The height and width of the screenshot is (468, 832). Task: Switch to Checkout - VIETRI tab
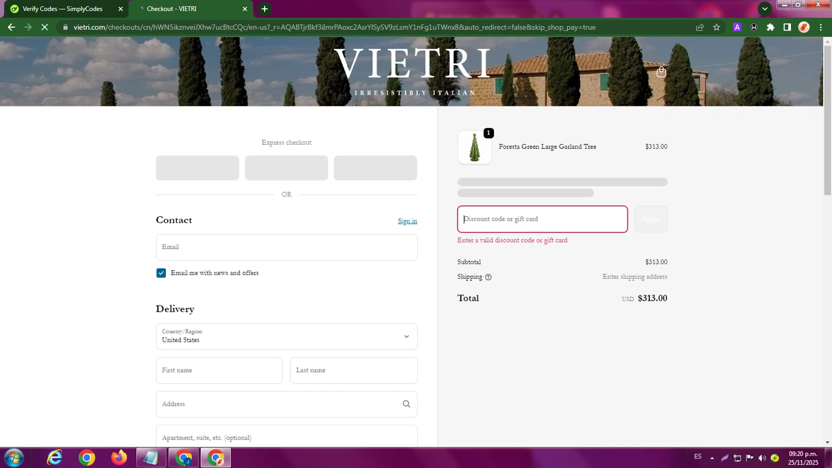[191, 9]
